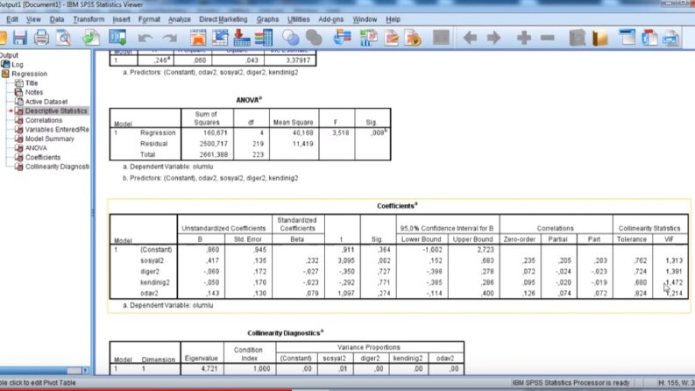Open the Help menu
695x391 pixels.
pyautogui.click(x=393, y=19)
